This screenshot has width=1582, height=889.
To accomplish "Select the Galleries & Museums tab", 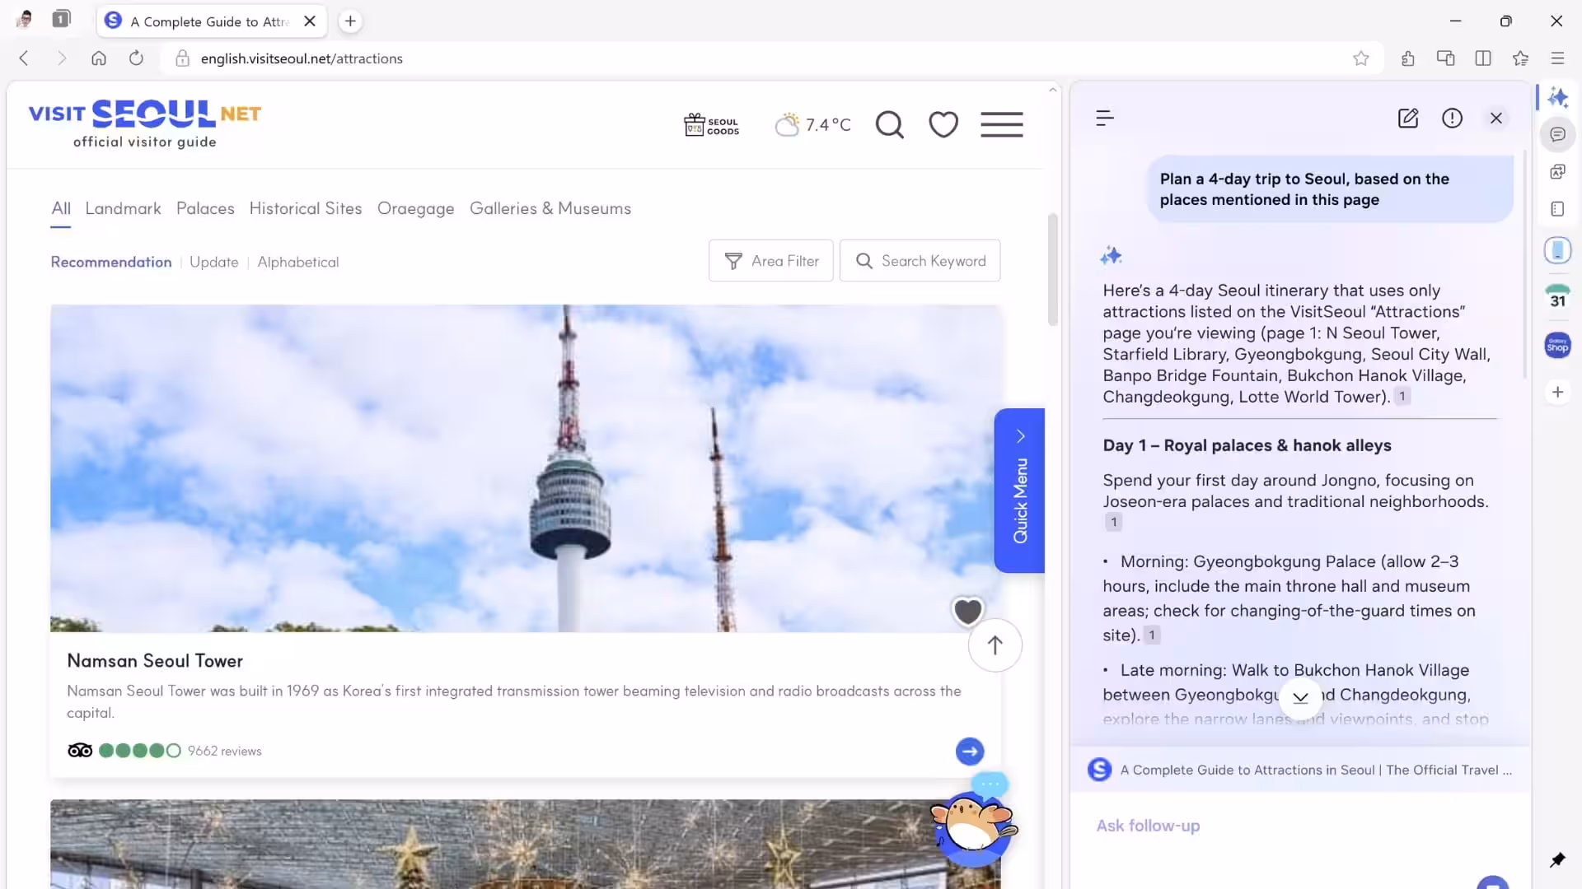I will coord(550,208).
